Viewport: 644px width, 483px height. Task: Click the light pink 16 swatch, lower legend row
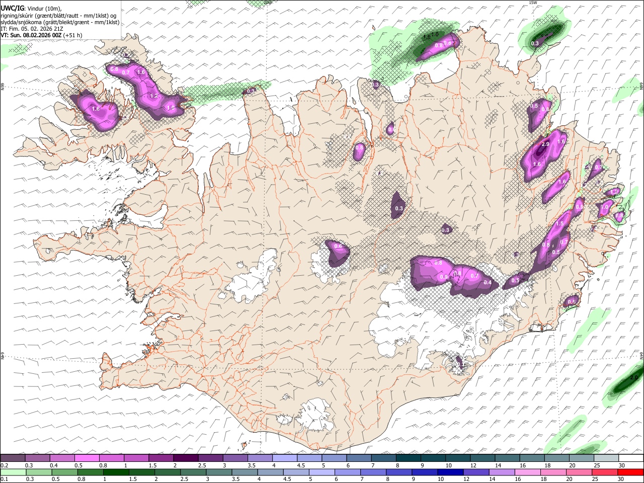(527, 472)
